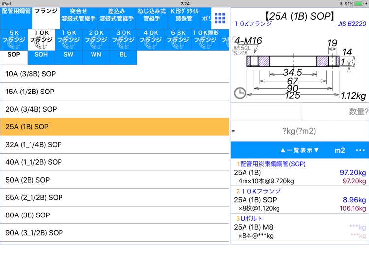
Task: Choose 20A (3/4B) SOP row
Action: tap(115, 109)
